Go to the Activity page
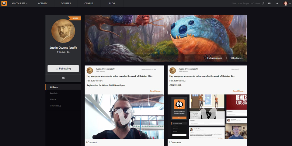This screenshot has height=146, width=292. pos(43,3)
